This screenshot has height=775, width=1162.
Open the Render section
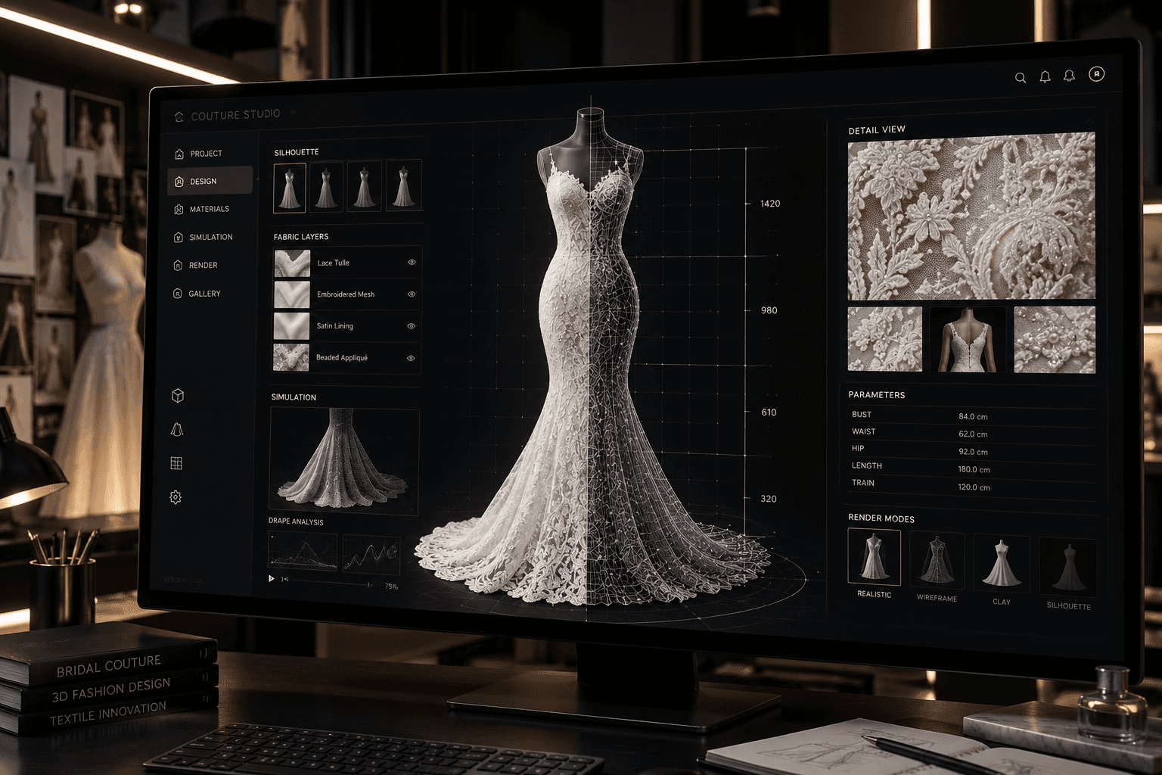click(195, 265)
